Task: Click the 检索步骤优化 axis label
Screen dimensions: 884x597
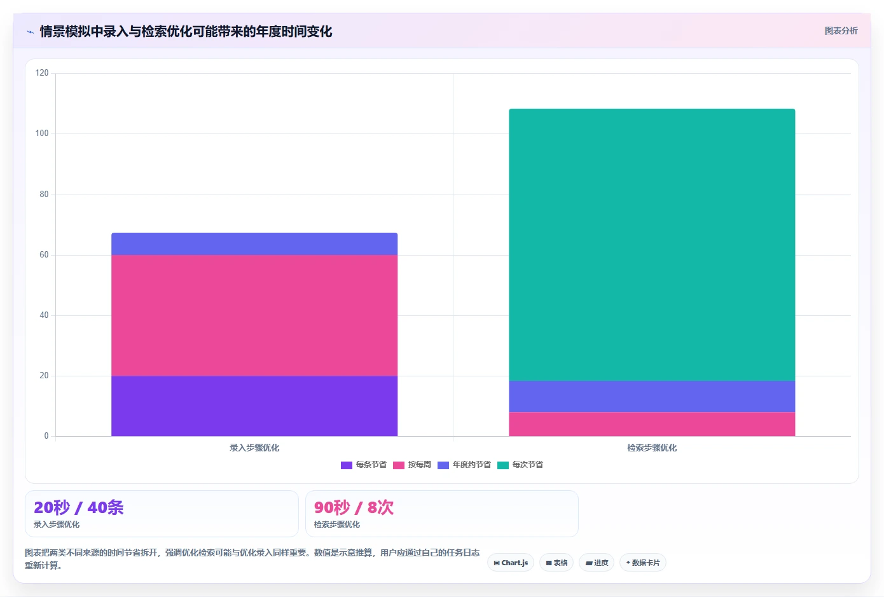Action: [652, 448]
